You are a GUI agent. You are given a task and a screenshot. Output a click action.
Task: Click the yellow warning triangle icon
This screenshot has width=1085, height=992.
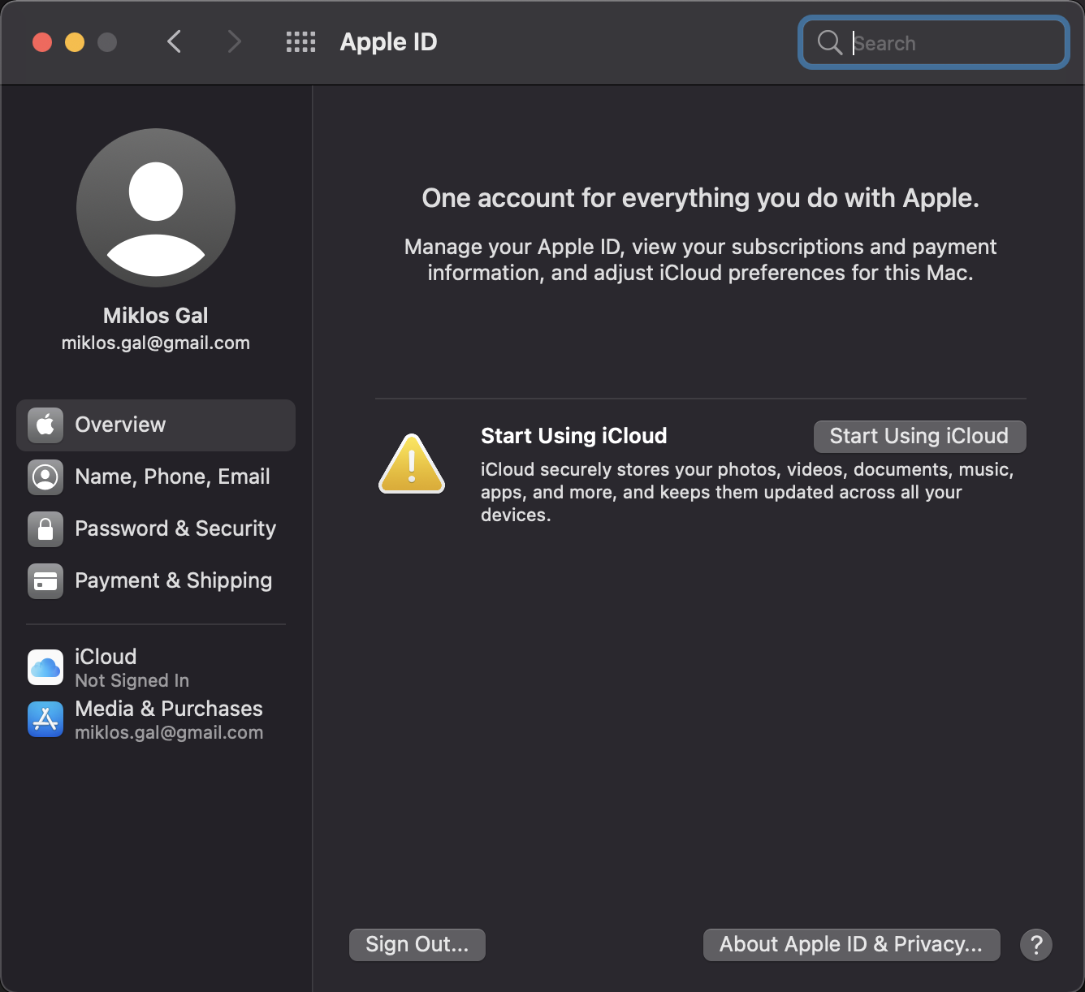(412, 464)
